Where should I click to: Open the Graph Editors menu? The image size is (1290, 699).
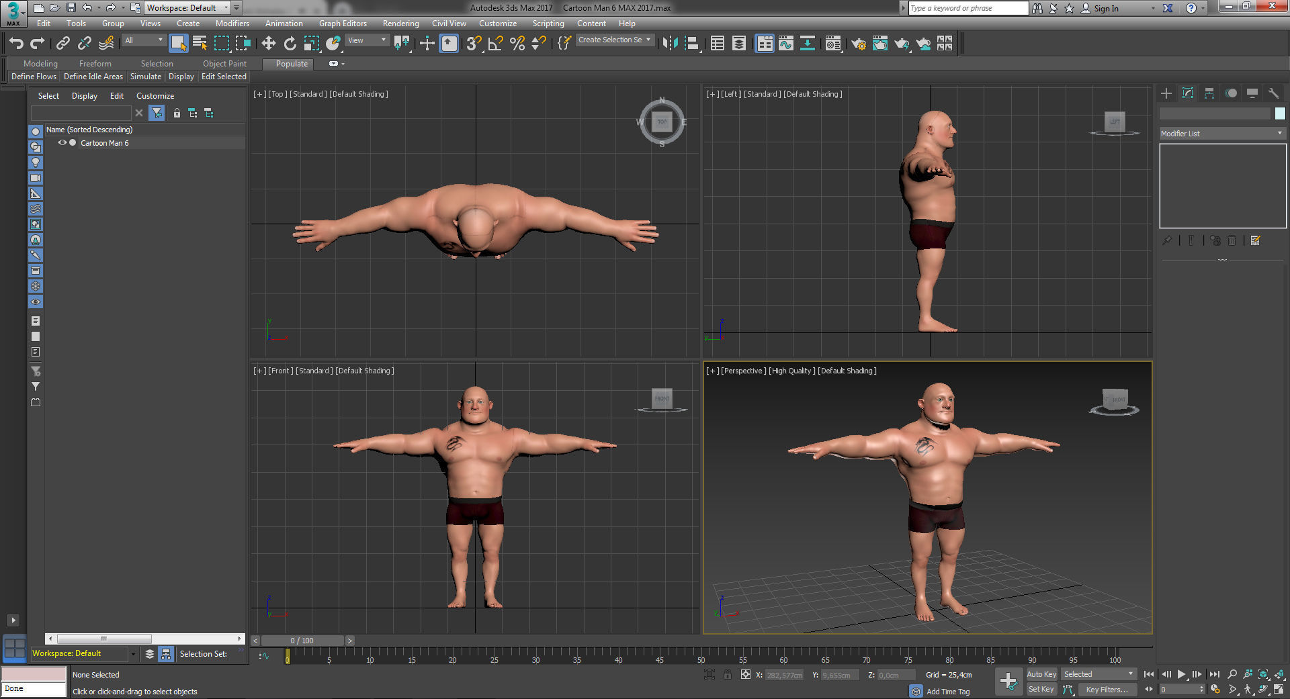(343, 24)
